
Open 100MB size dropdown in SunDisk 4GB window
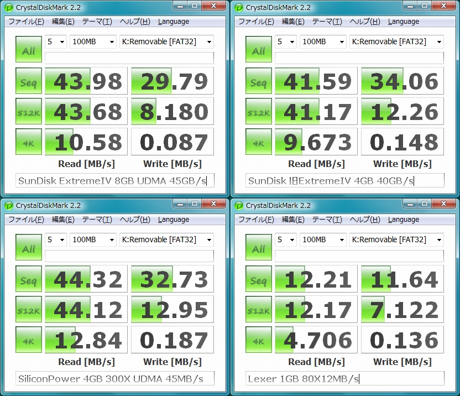point(323,41)
